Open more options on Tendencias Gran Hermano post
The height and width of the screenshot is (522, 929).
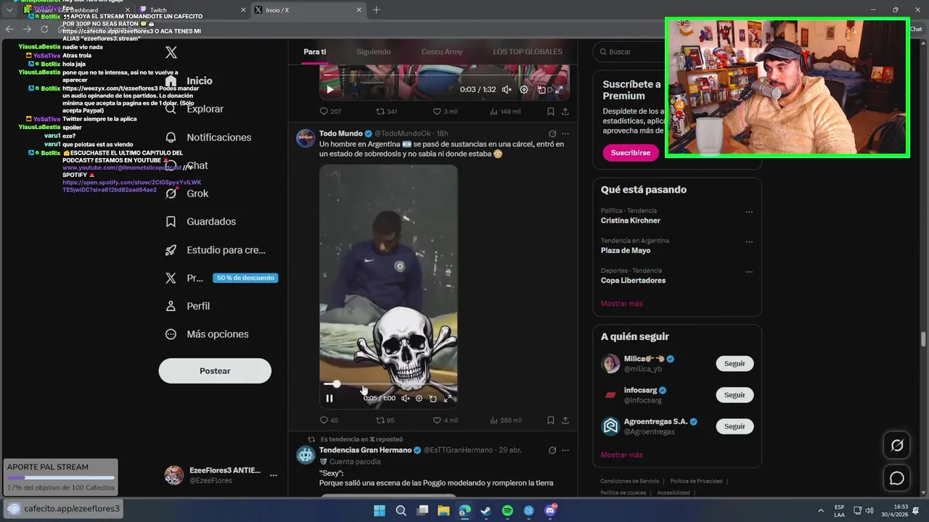pyautogui.click(x=565, y=450)
